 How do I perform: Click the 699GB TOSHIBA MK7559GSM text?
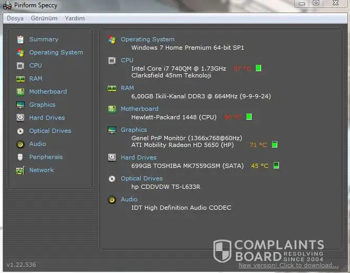(x=187, y=166)
